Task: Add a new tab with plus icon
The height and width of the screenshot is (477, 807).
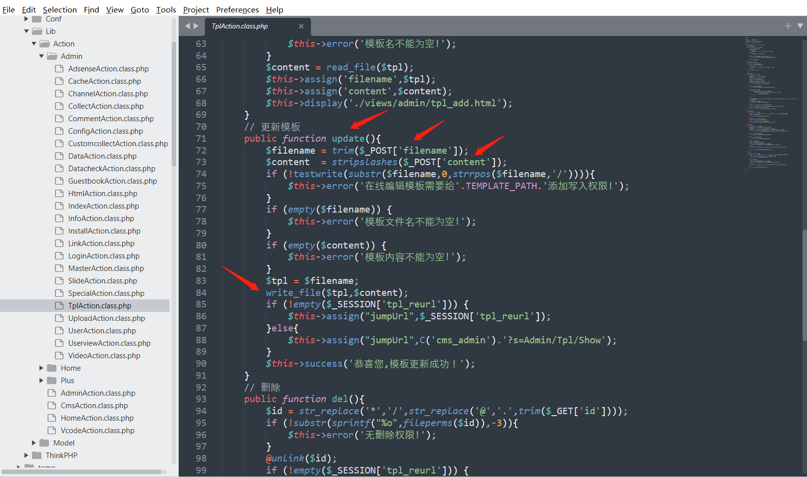Action: pyautogui.click(x=788, y=26)
